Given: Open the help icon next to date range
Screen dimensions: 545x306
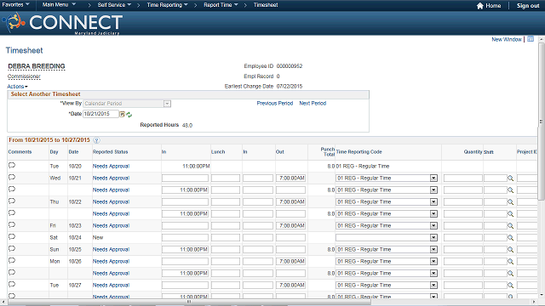Looking at the screenshot, I should [96, 140].
